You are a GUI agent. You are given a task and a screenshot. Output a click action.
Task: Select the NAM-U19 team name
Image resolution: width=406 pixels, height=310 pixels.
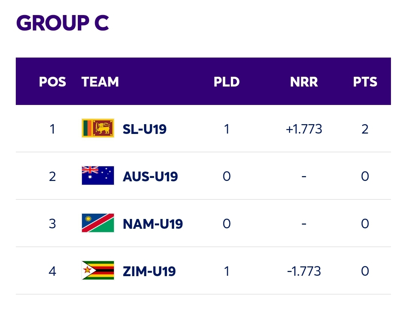153,224
